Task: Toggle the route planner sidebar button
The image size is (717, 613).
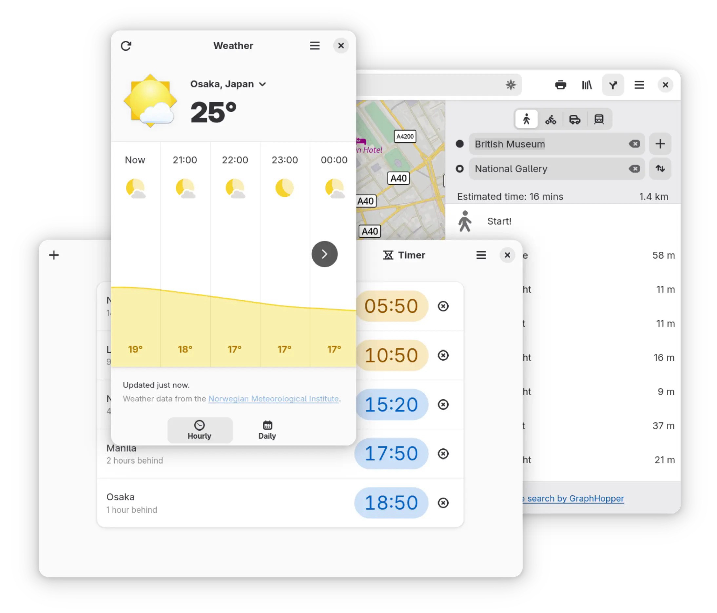Action: tap(613, 85)
